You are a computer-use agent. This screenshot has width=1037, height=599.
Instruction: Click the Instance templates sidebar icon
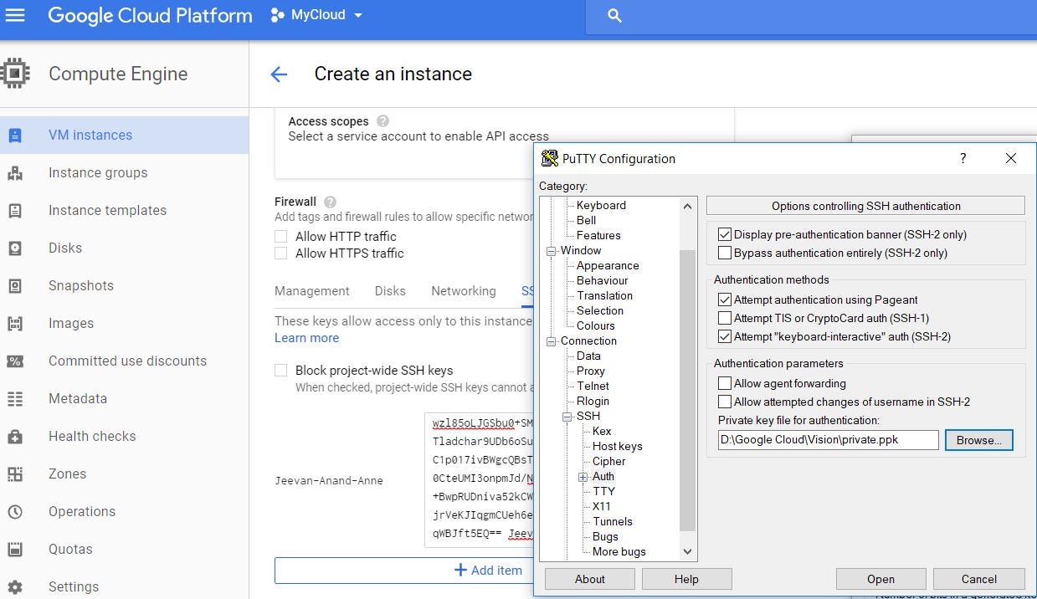pyautogui.click(x=15, y=211)
